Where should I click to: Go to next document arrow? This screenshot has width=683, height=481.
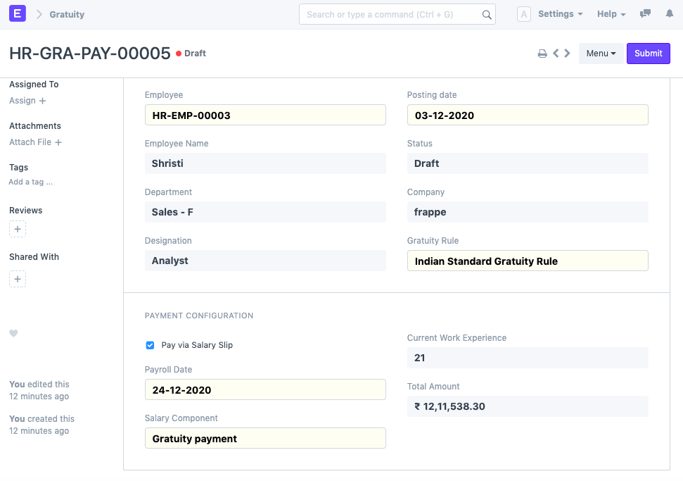(x=567, y=54)
